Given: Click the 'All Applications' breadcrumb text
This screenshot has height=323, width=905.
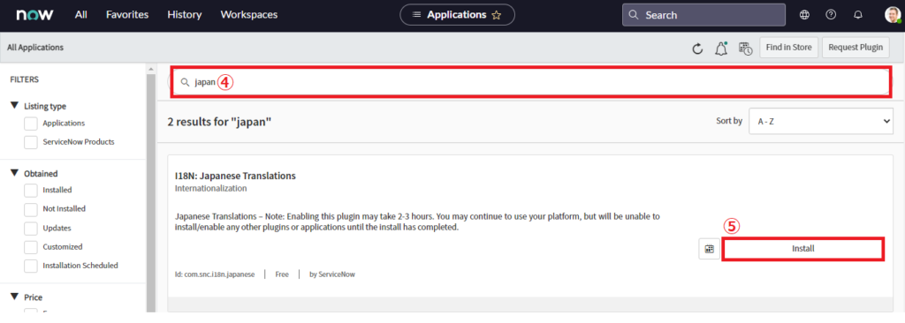Looking at the screenshot, I should tap(35, 48).
